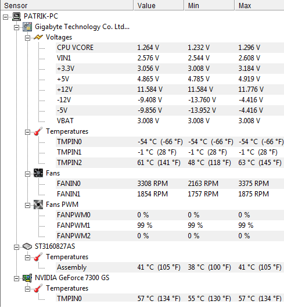Click the NVIDIA GeForce graphics card icon
284x308 pixels.
[27, 278]
